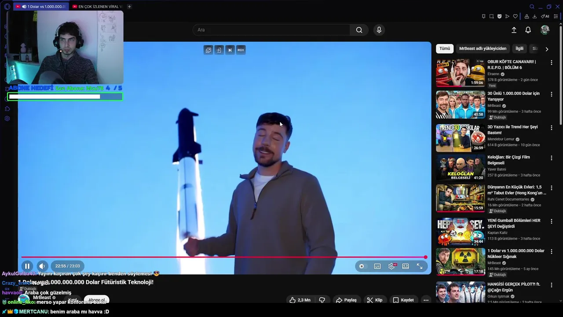Switch the video to fullscreen mode
Screen dimensions: 563x317
pos(420,266)
